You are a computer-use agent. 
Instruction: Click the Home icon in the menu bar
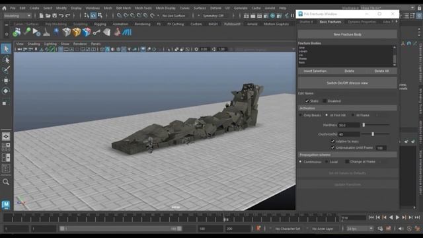(x=5, y=8)
